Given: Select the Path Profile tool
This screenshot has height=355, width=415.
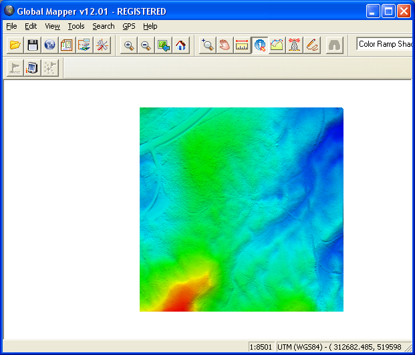Looking at the screenshot, I should 277,45.
